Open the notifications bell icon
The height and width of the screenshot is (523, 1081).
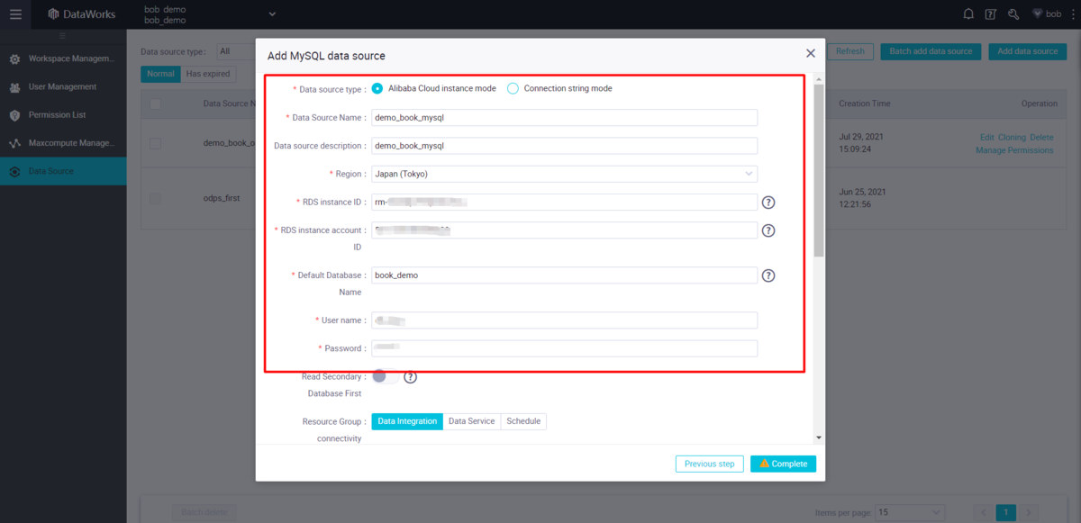968,14
